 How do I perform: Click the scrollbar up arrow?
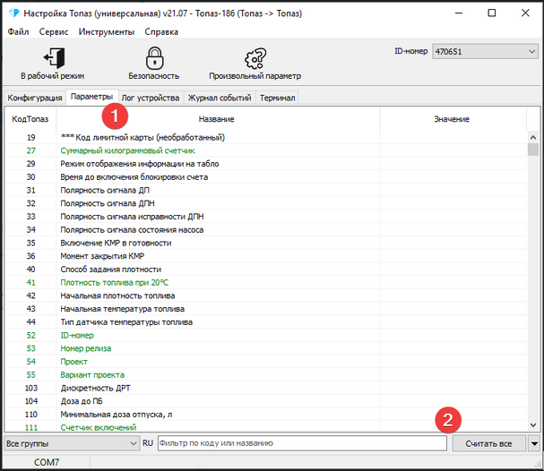(x=533, y=137)
